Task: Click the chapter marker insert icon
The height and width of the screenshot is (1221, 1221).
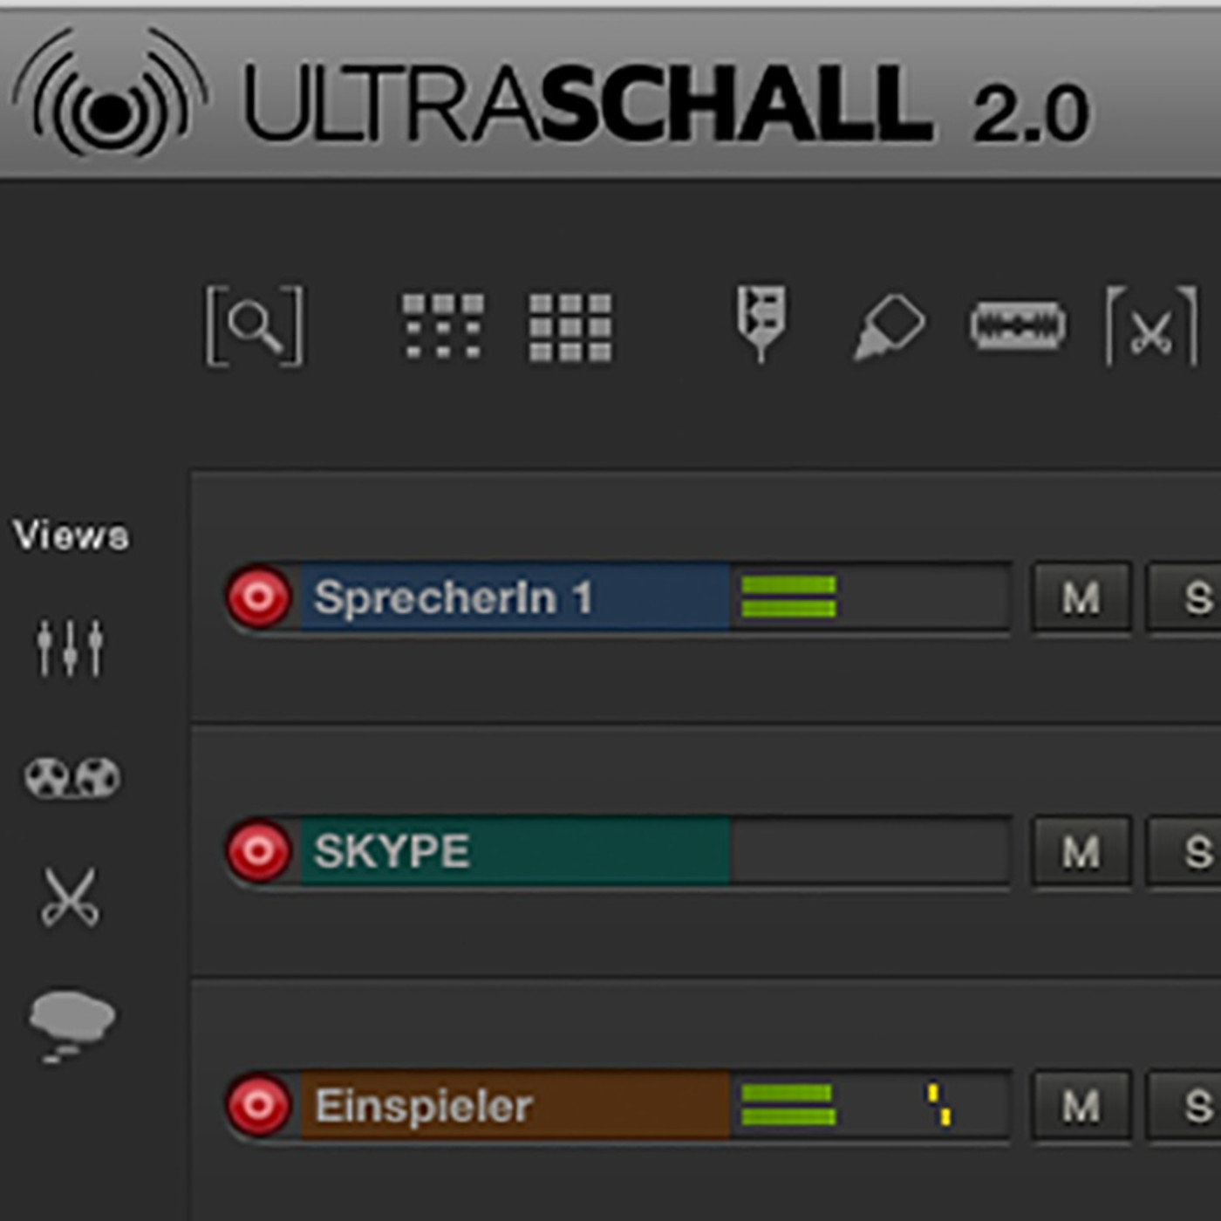Action: coord(761,321)
